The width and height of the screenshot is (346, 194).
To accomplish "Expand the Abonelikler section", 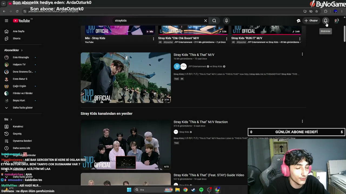I will [x=14, y=50].
